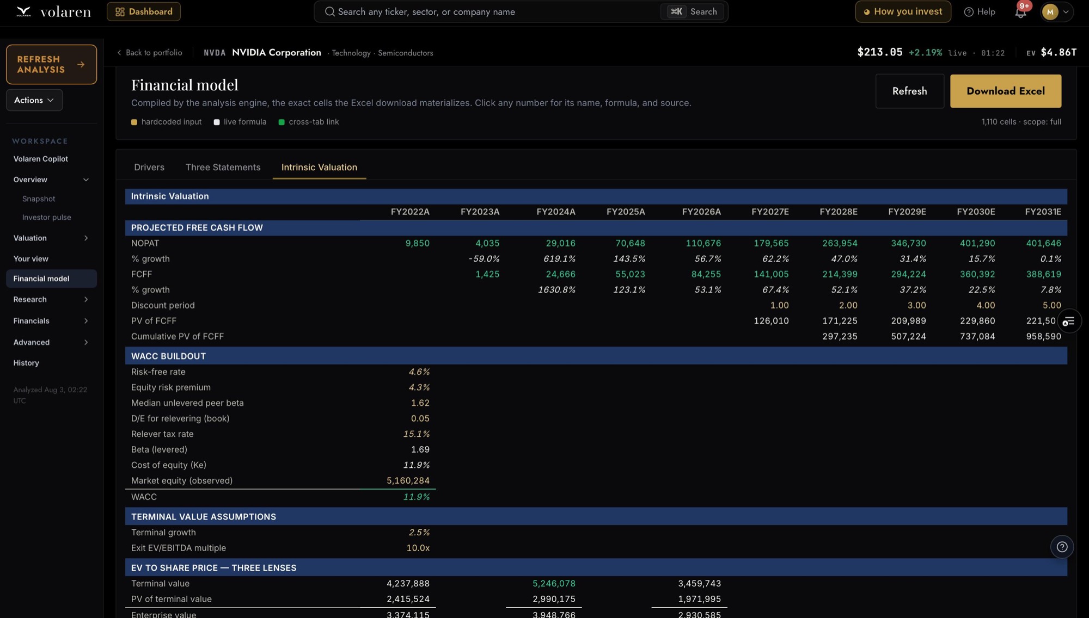1089x618 pixels.
Task: Click Terminal growth 2.5% cell
Action: click(419, 533)
